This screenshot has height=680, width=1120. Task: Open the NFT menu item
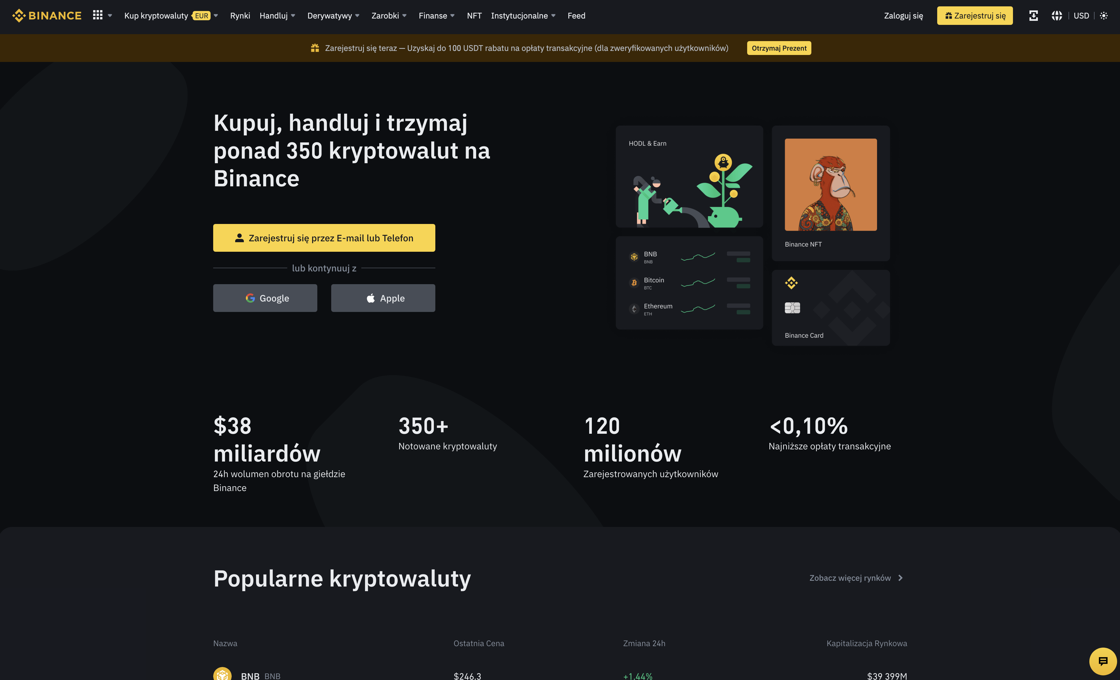point(474,15)
